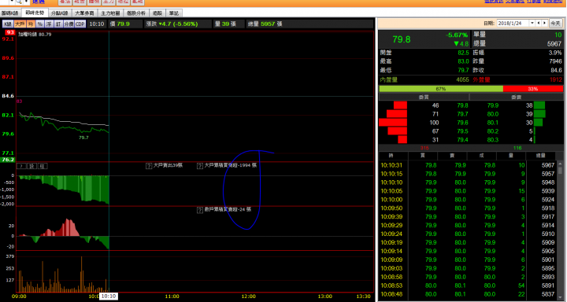The width and height of the screenshot is (567, 302).
Task: Toggle the 大戶 indicator button
Action: point(20,24)
